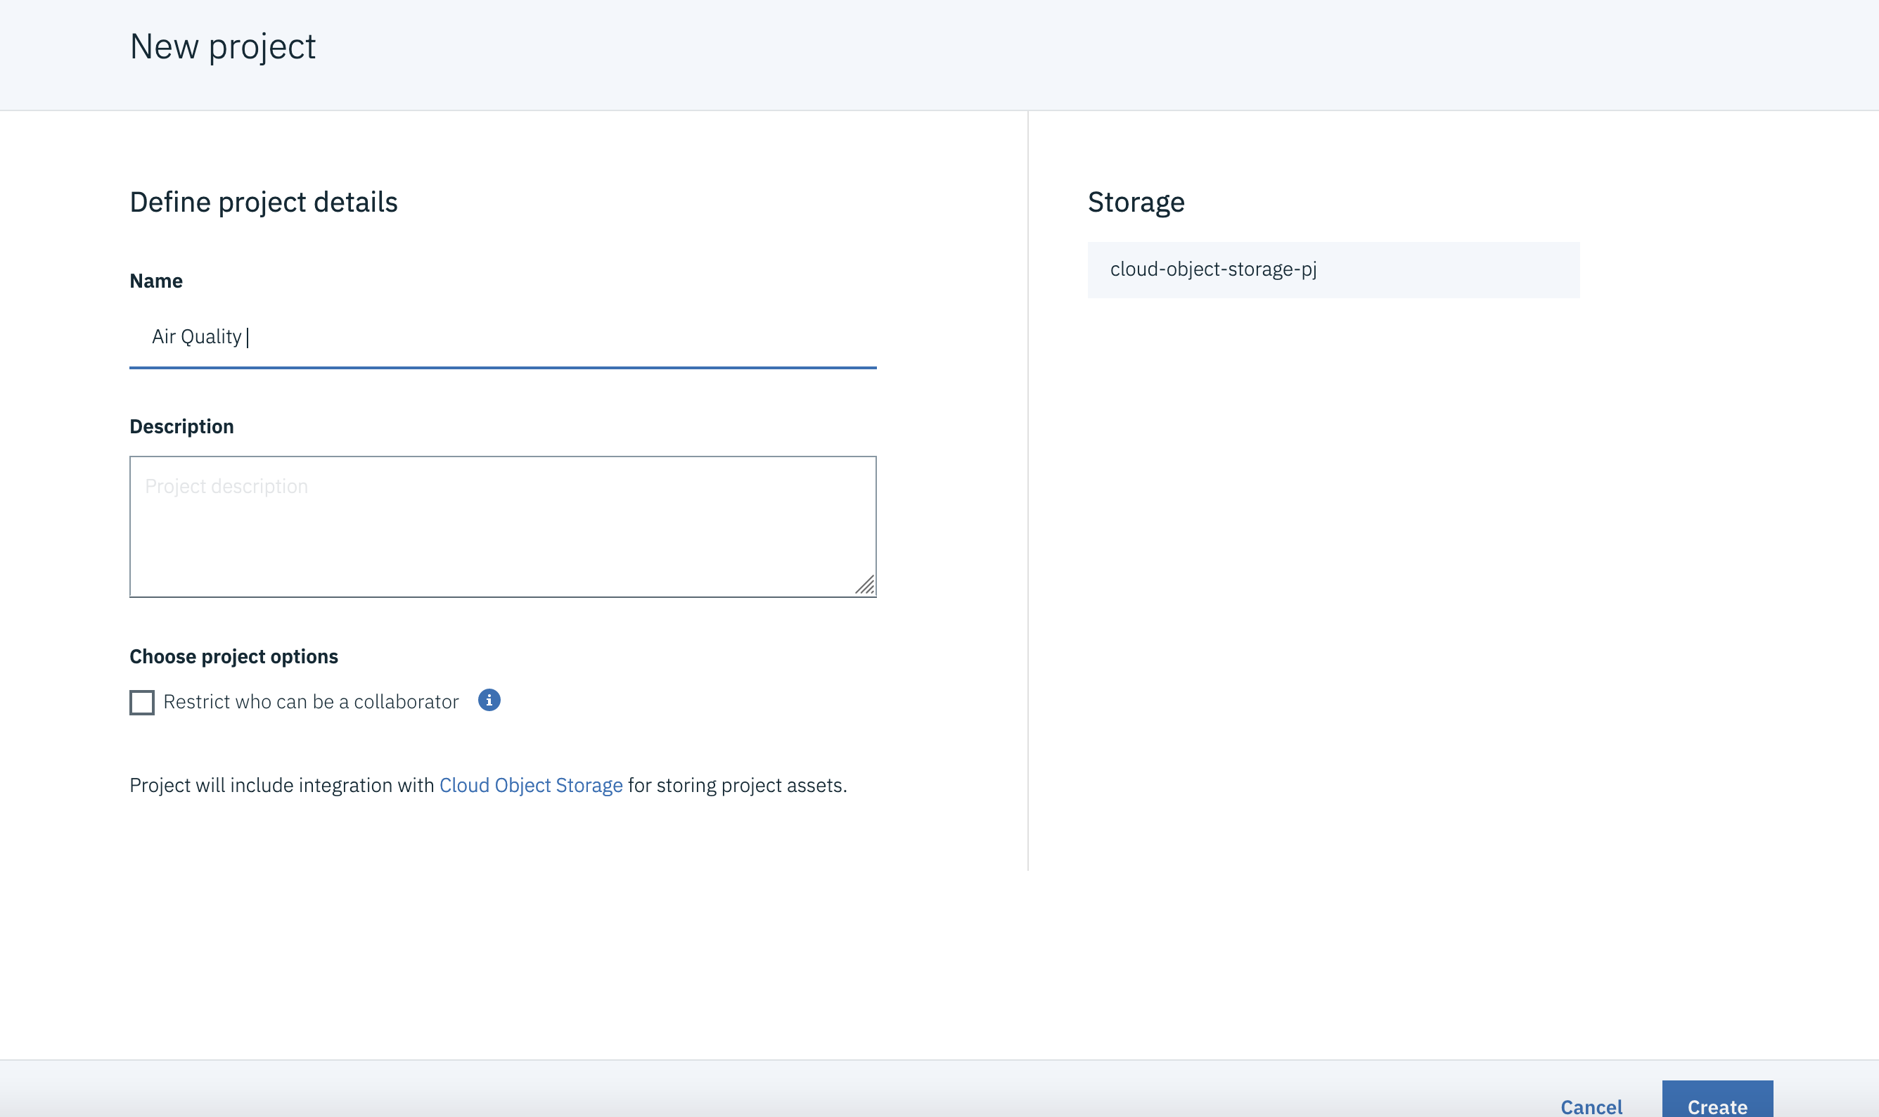Screen dimensions: 1879x1117
Task: Click the Description field label
Action: [181, 427]
